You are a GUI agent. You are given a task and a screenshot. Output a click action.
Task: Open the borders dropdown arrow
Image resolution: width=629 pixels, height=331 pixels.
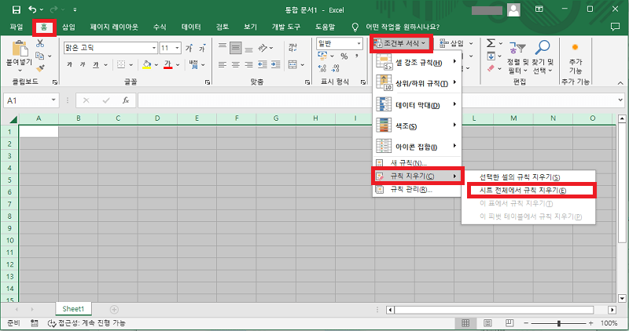click(x=131, y=64)
